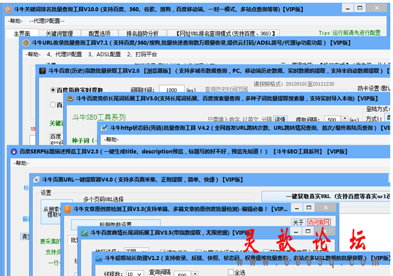Open the 地区选择 dropdown showing 不限

click(144, 250)
